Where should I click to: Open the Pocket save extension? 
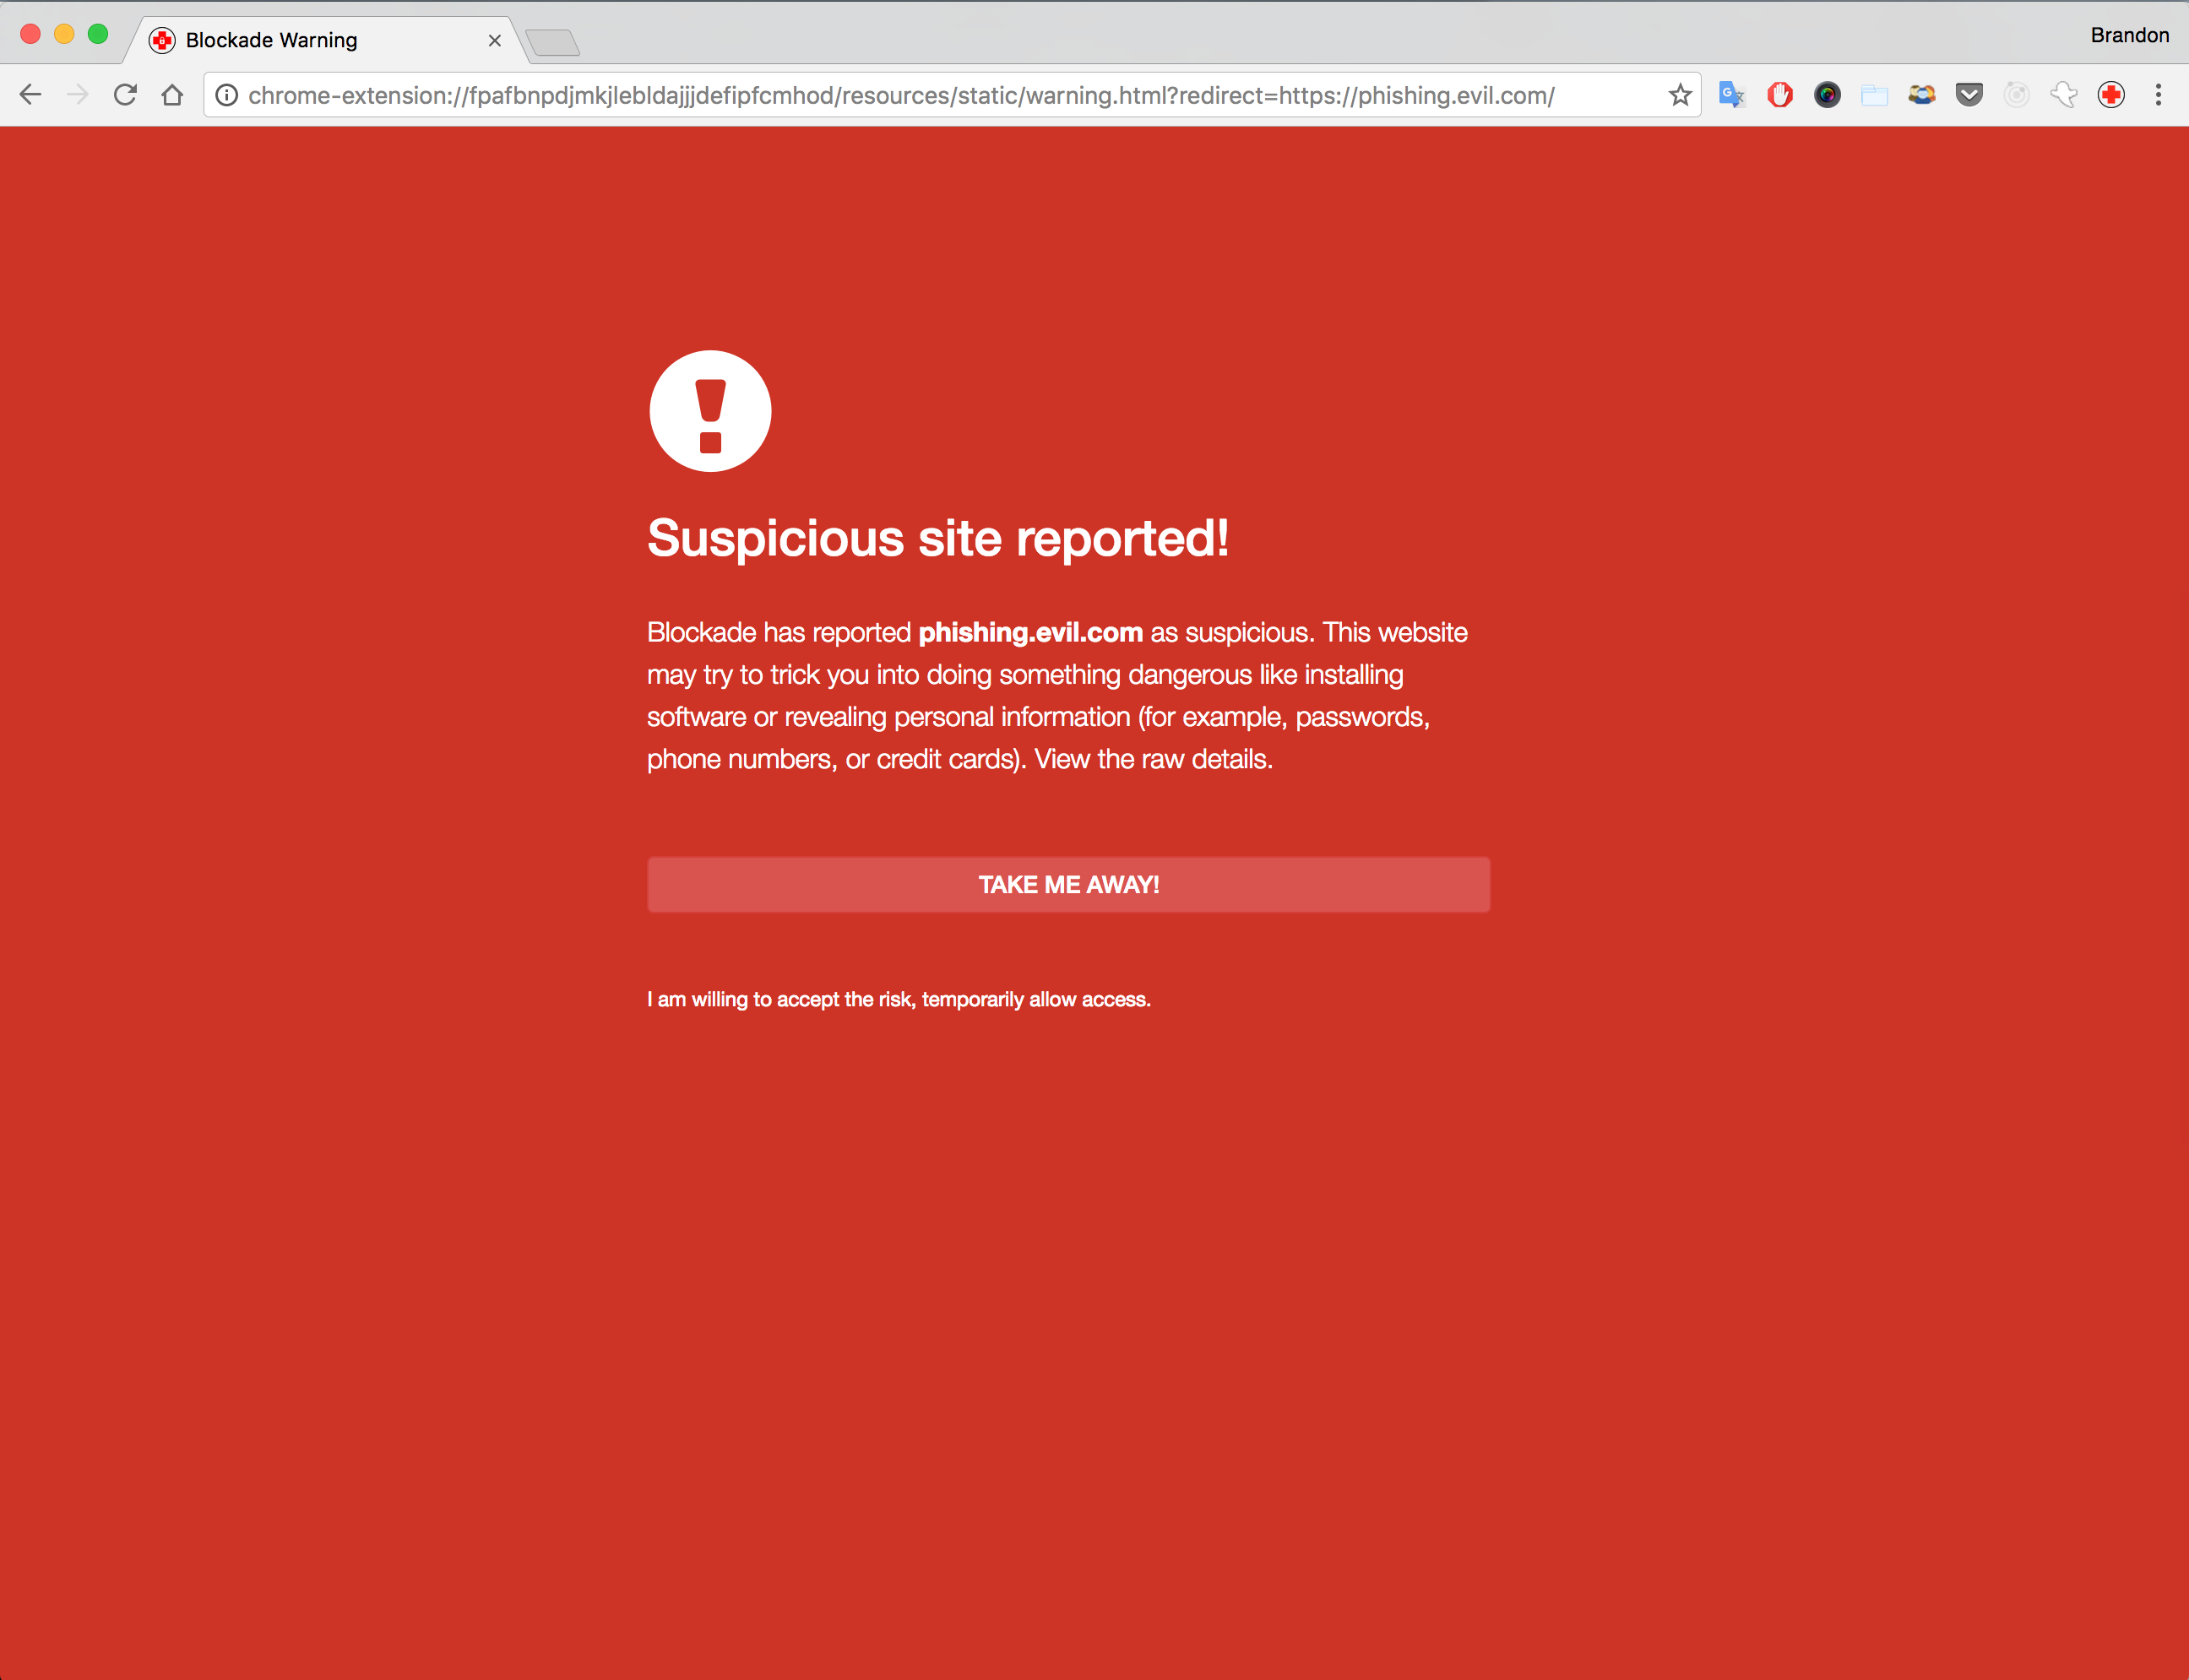coord(1969,95)
